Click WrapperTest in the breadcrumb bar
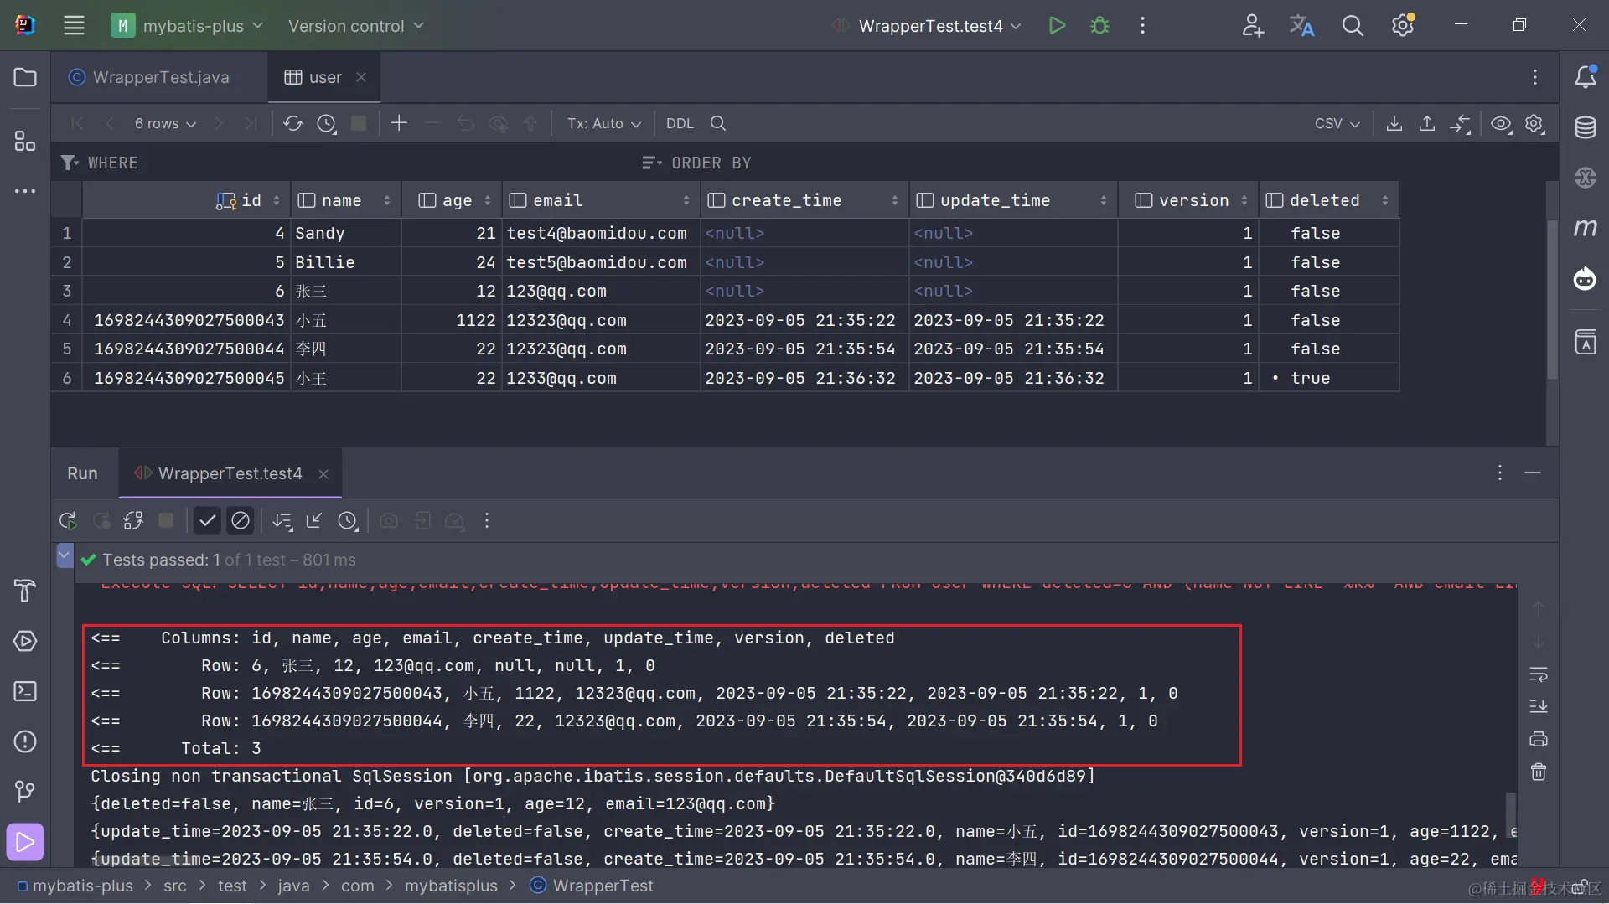 coord(592,886)
